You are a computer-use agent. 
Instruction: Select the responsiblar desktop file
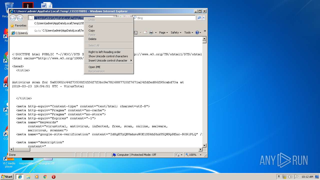click(28, 163)
